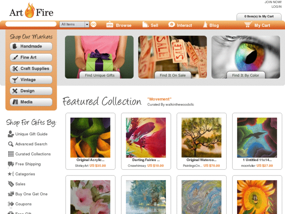Open the Find It By Color banner
This screenshot has height=214, width=285.
(x=246, y=57)
